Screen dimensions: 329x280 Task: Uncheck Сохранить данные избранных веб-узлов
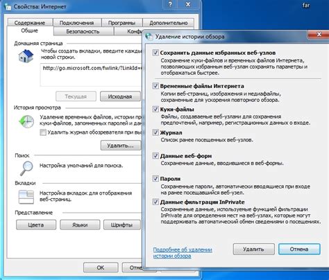point(155,53)
